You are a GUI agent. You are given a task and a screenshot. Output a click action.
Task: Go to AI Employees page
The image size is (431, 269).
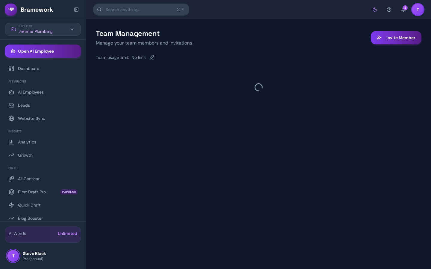click(43, 92)
